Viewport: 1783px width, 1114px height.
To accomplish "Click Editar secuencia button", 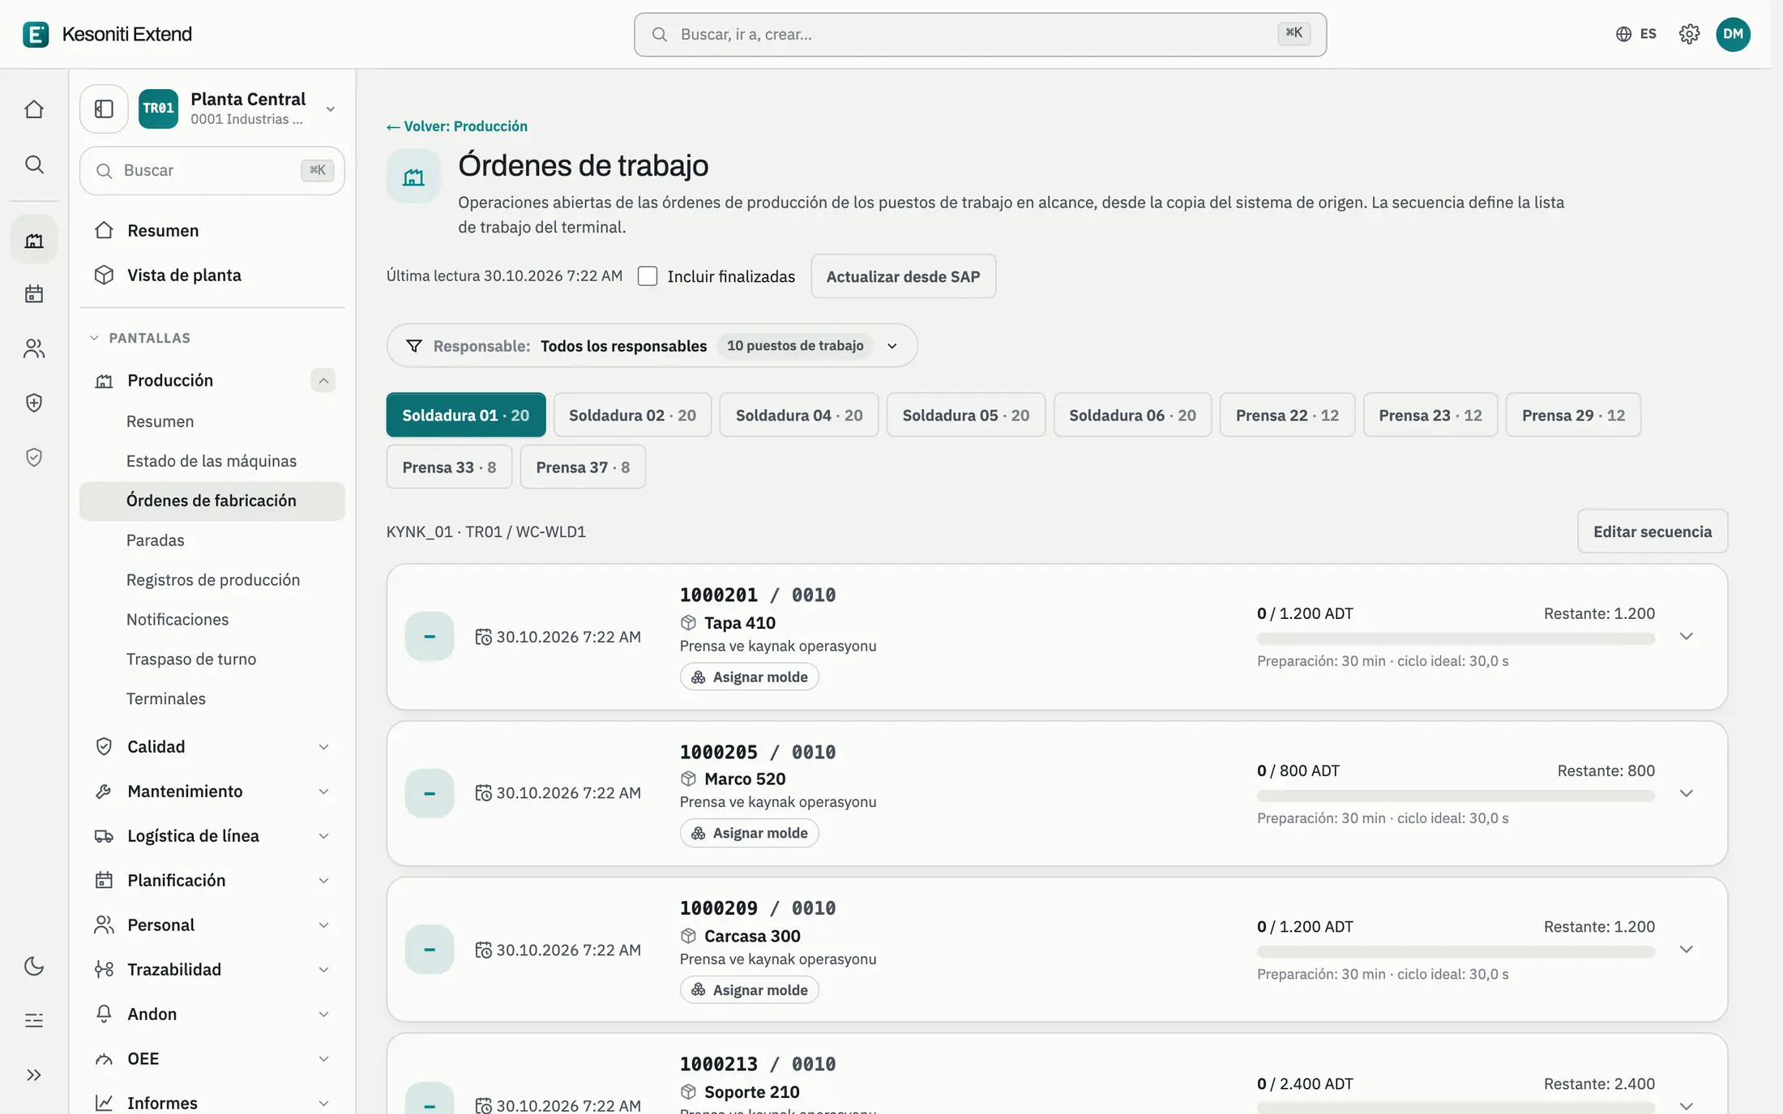I will point(1653,531).
